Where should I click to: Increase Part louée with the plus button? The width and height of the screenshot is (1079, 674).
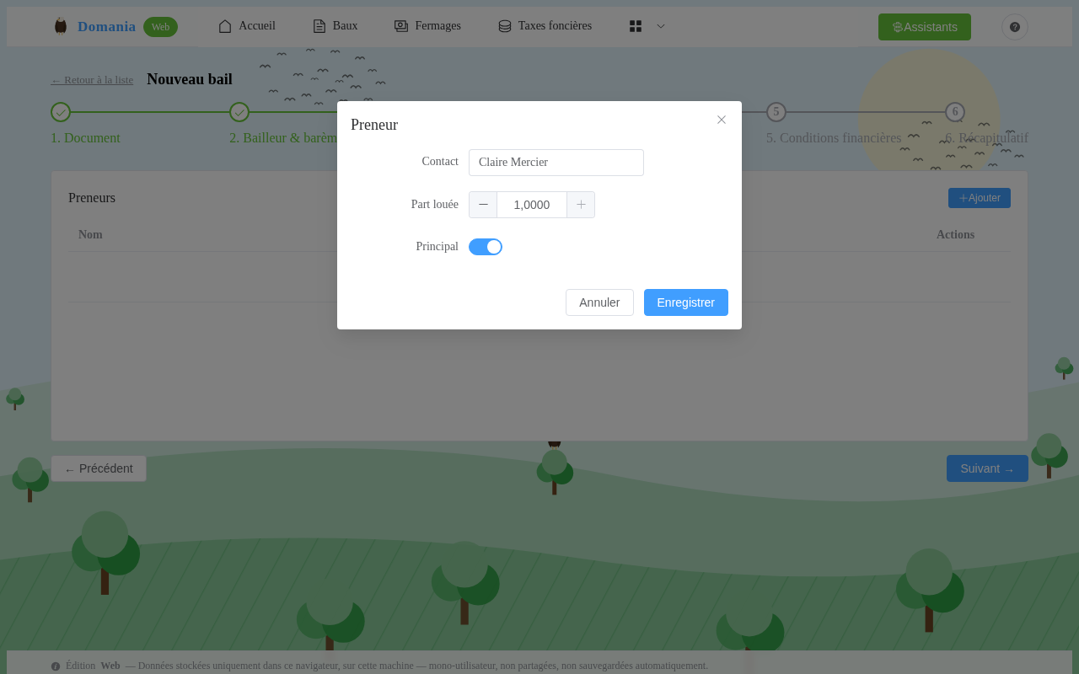tap(581, 205)
